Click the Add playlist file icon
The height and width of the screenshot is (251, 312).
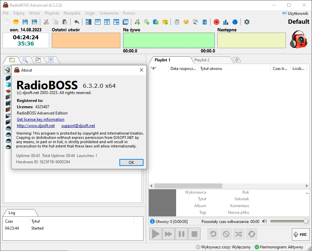[x=147, y=22]
